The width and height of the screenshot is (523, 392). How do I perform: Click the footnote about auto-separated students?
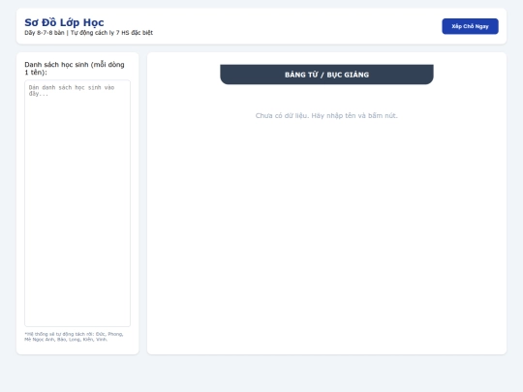pyautogui.click(x=74, y=337)
